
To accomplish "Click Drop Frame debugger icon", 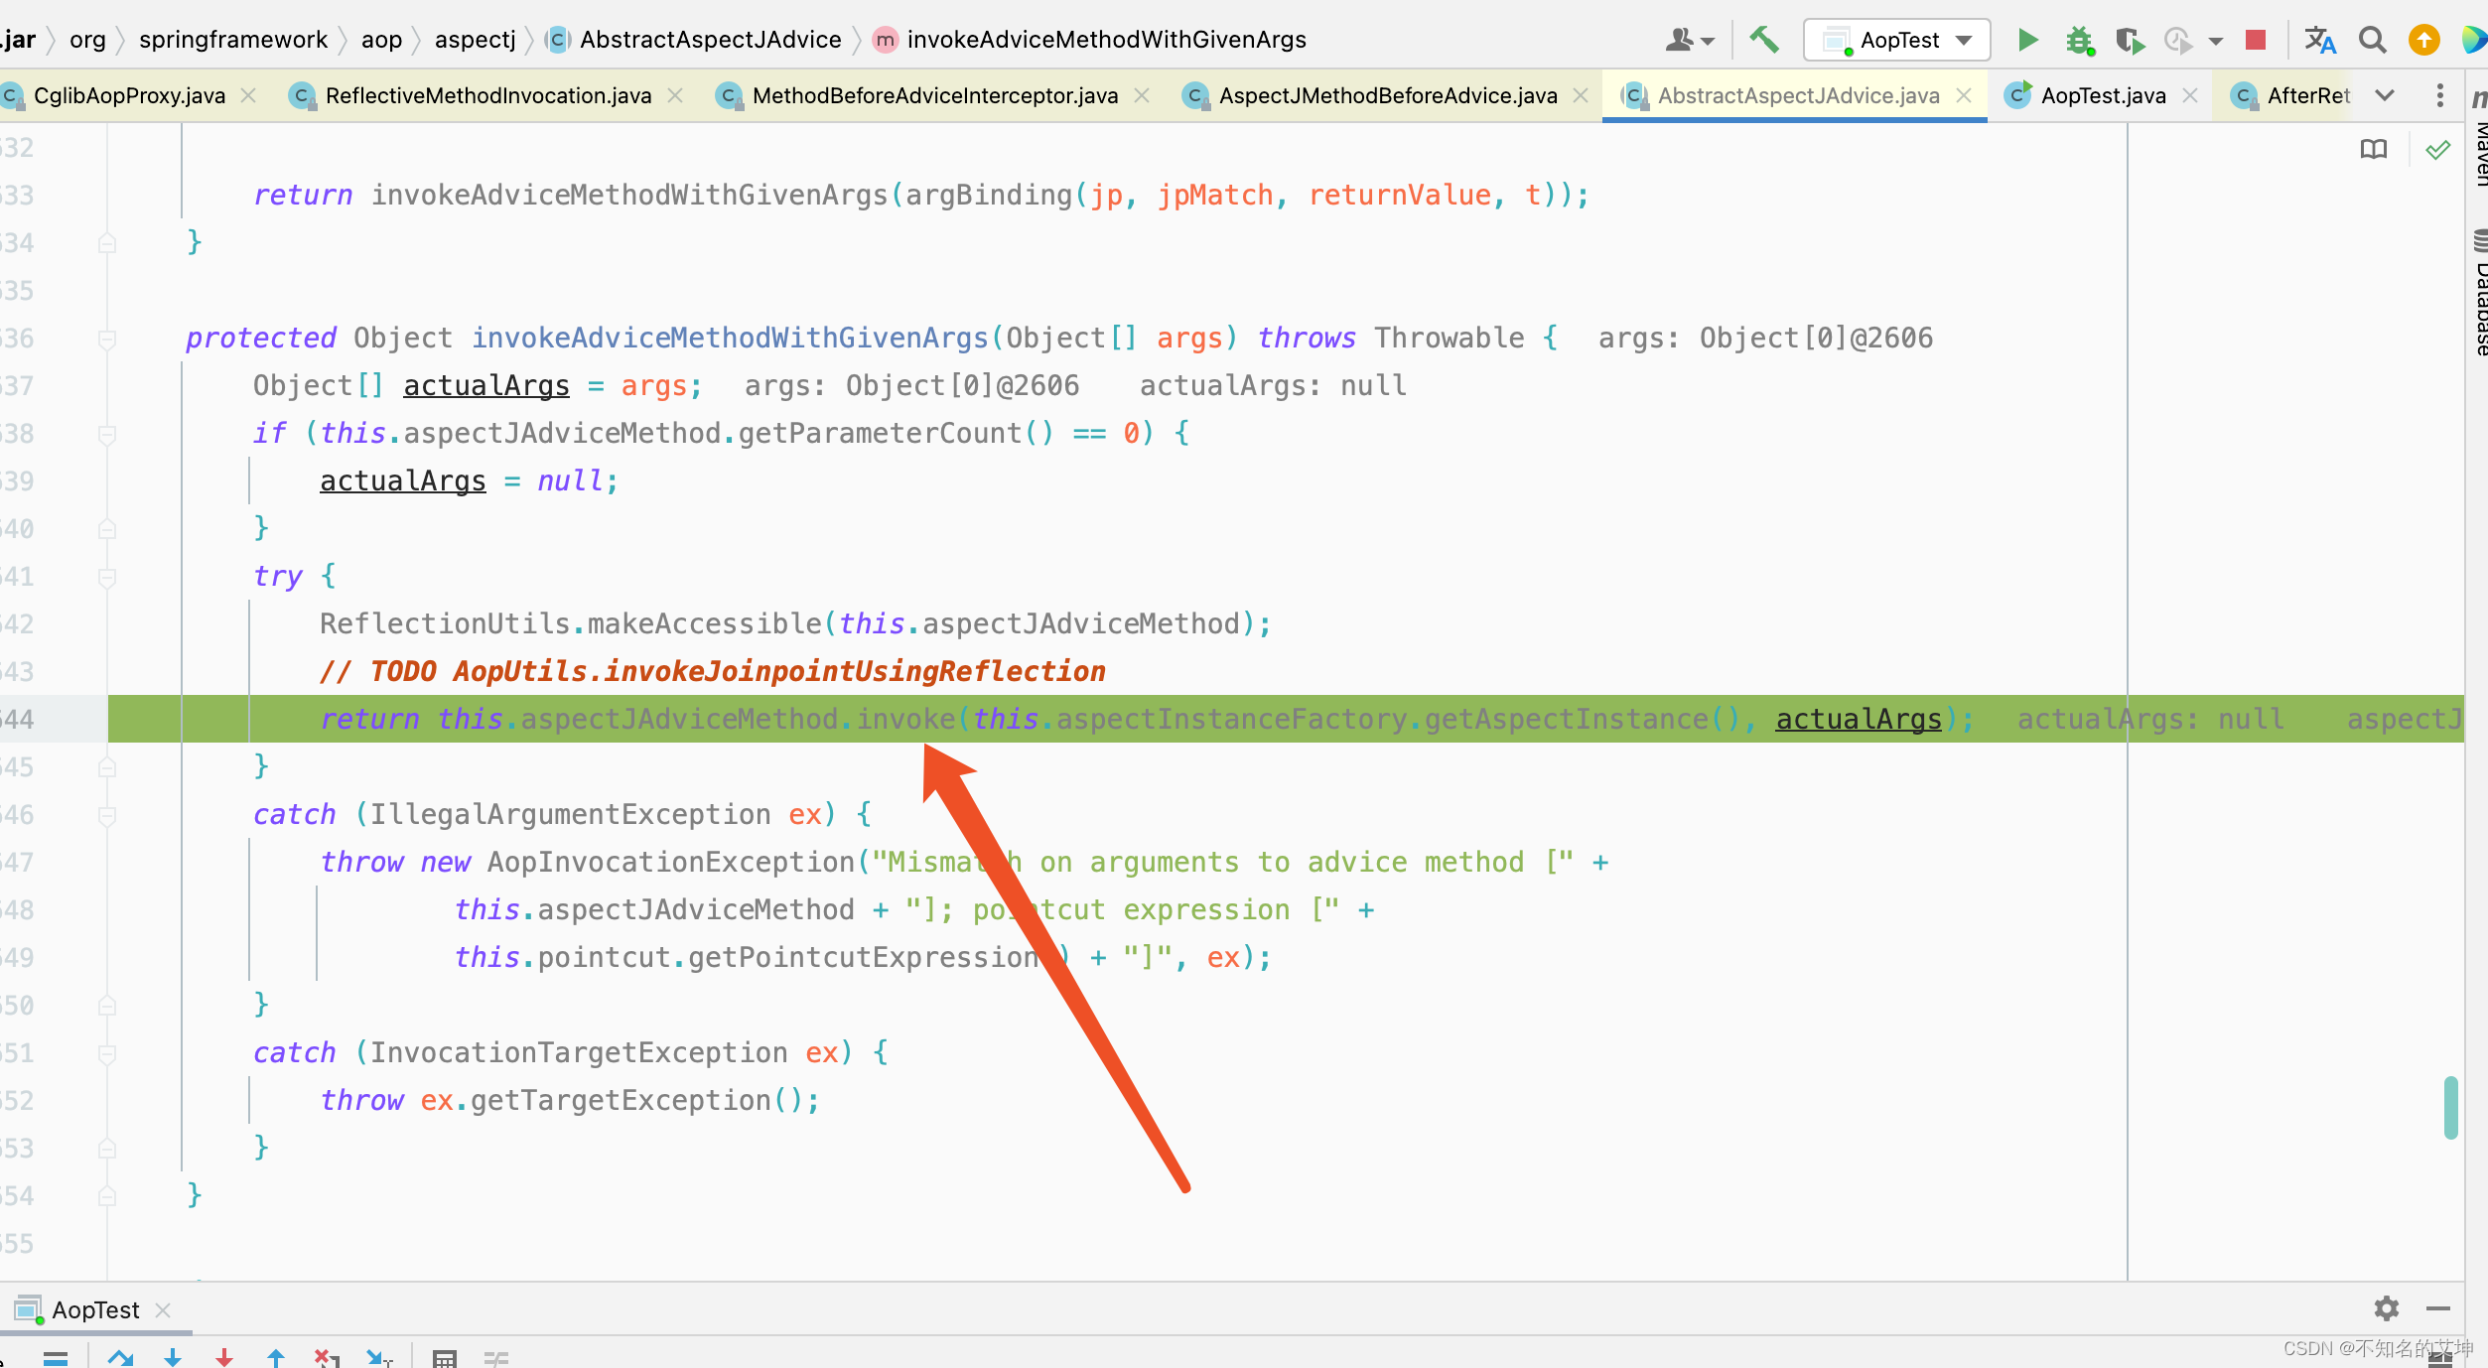I will [x=328, y=1357].
